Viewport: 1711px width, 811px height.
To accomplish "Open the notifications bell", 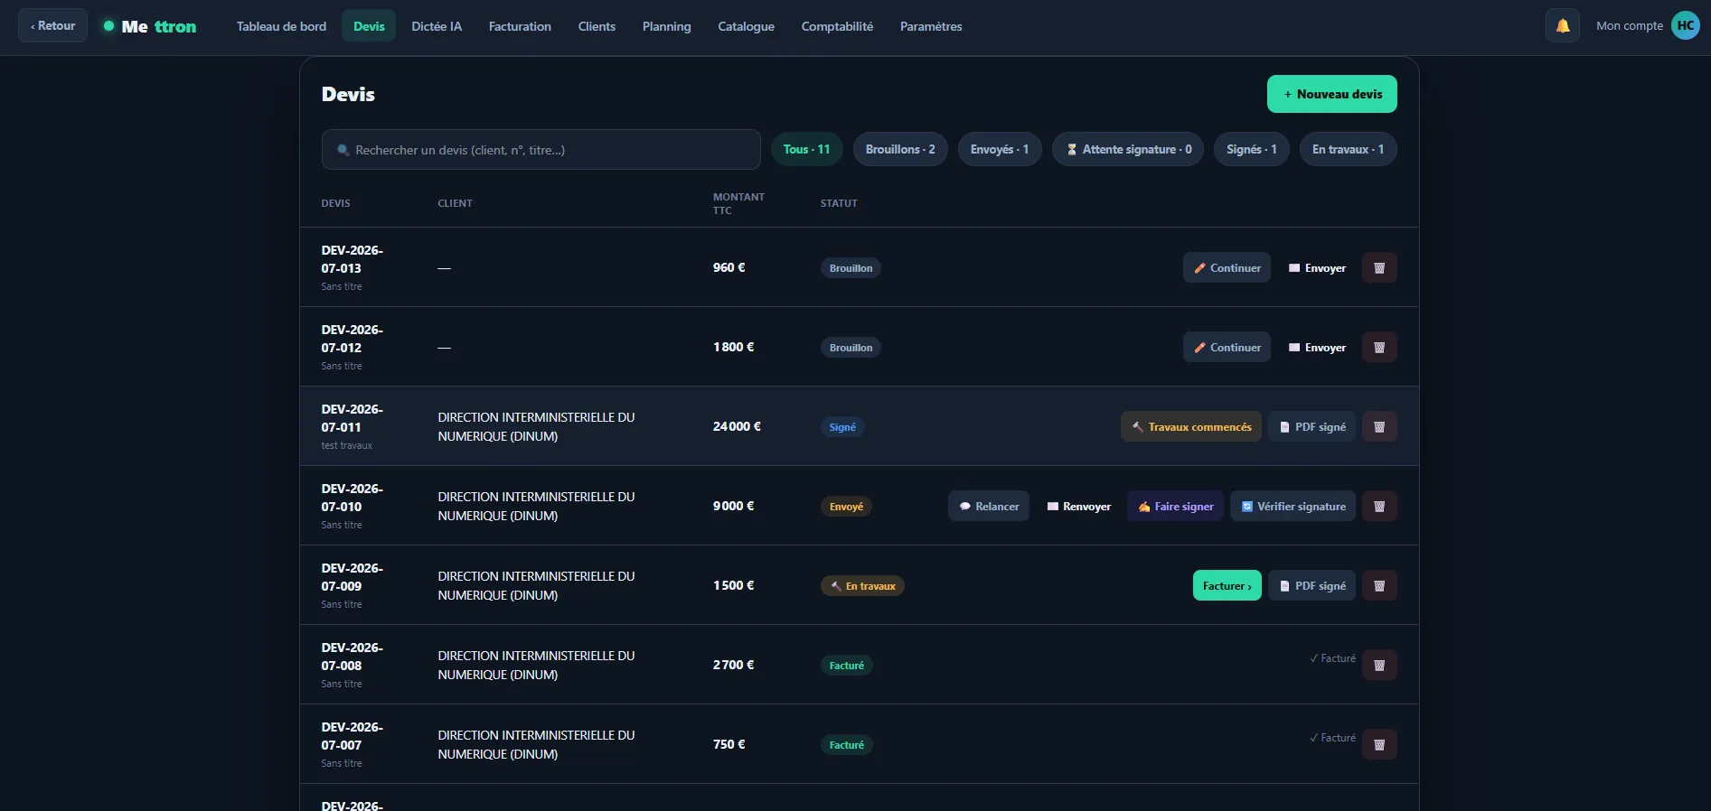I will [x=1562, y=25].
